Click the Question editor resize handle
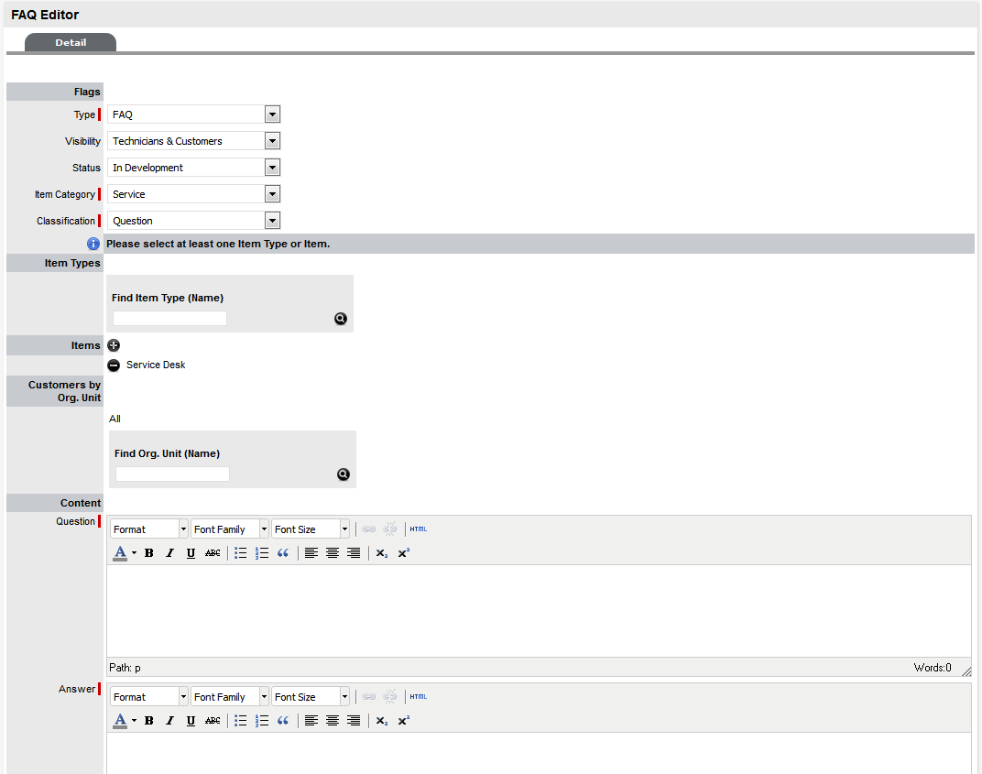 (966, 670)
